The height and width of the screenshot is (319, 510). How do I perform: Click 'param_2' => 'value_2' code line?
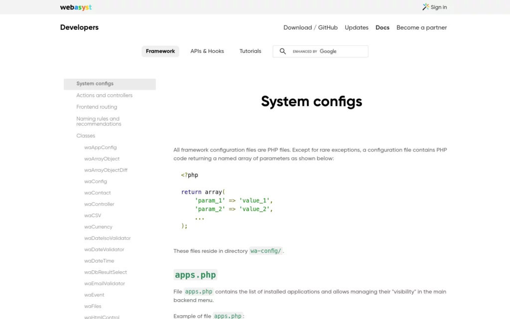click(234, 209)
